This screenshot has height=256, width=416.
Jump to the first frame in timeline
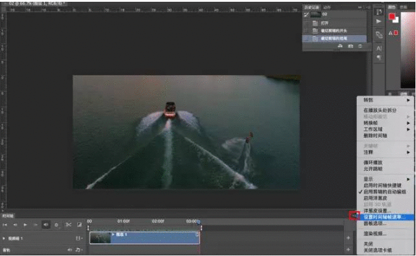[5, 225]
